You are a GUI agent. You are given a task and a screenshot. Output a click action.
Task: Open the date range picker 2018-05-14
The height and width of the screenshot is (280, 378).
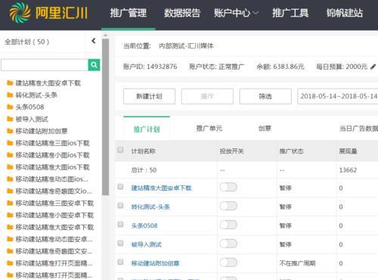coord(338,96)
